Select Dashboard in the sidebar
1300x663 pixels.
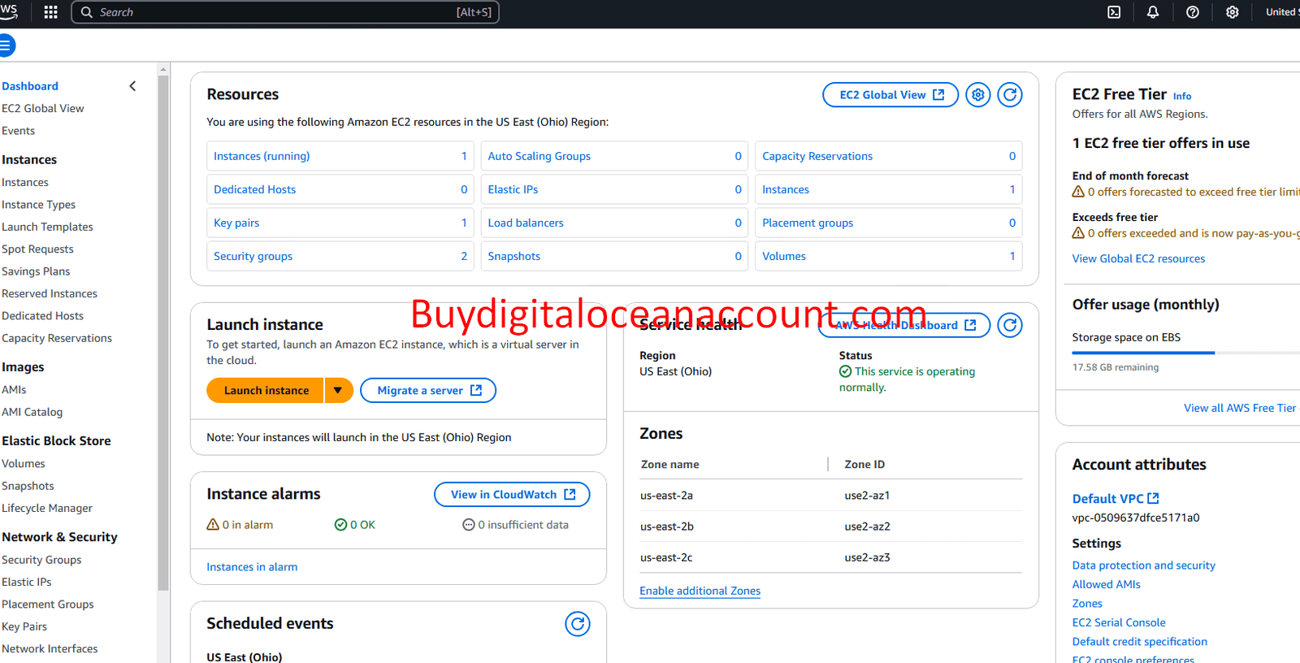point(30,86)
